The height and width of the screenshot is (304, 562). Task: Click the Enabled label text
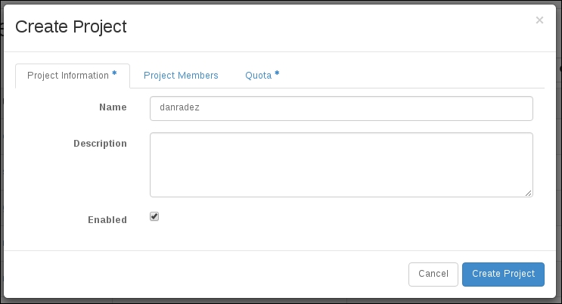click(x=107, y=220)
